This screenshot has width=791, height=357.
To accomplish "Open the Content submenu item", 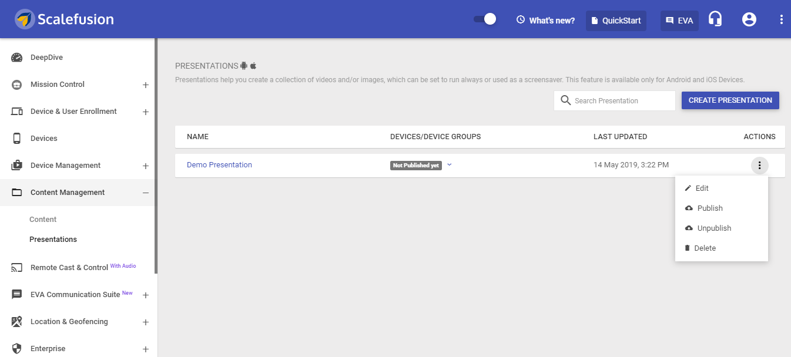I will [43, 220].
